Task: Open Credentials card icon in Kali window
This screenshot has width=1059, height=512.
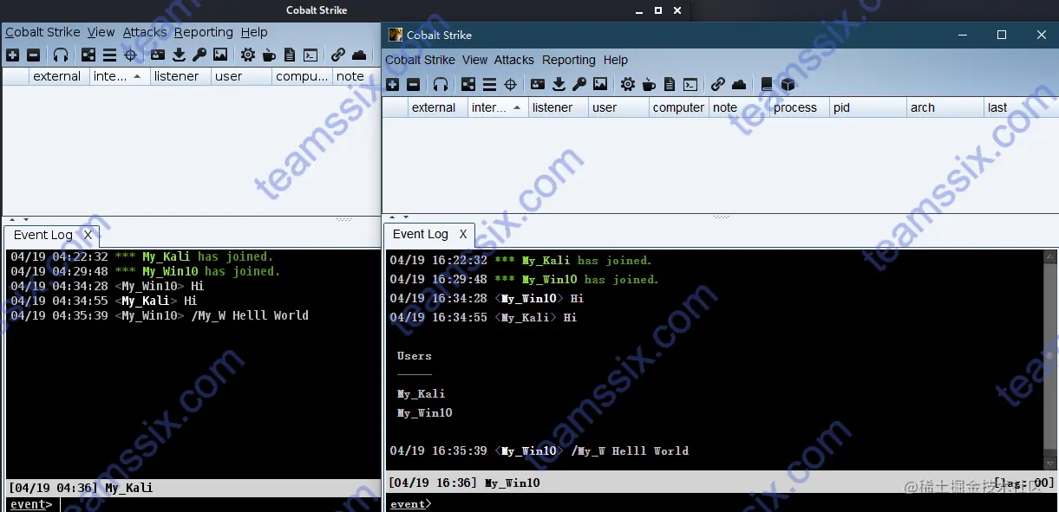Action: click(x=158, y=55)
